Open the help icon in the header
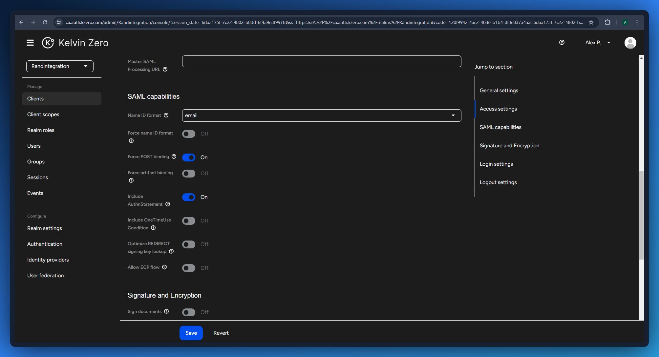Image resolution: width=659 pixels, height=357 pixels. (562, 42)
